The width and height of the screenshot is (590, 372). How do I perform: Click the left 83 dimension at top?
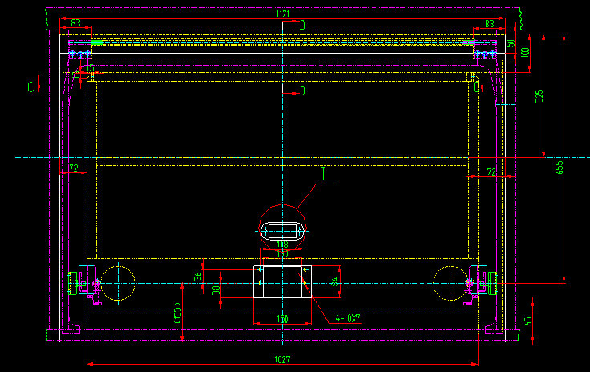coord(76,24)
